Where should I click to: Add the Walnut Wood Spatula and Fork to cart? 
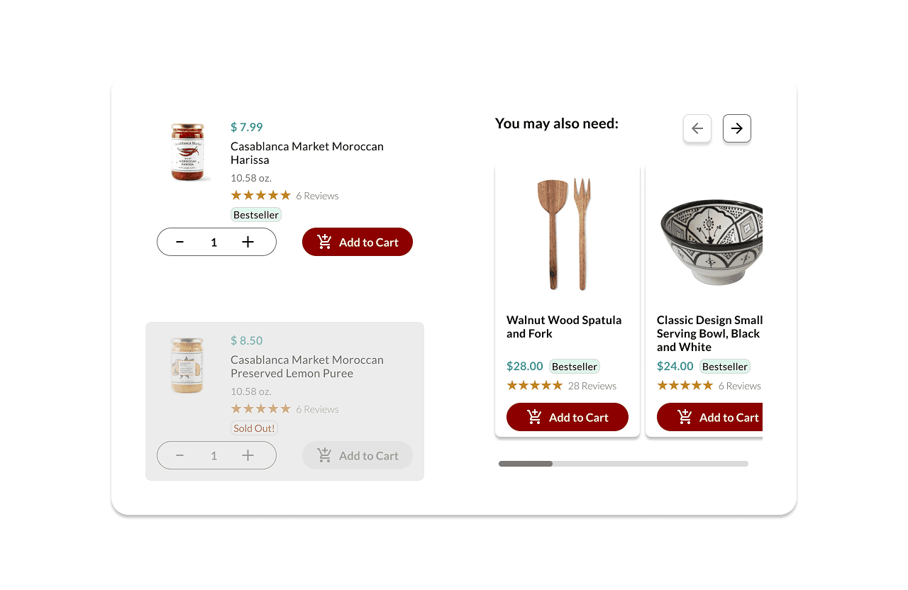click(567, 417)
